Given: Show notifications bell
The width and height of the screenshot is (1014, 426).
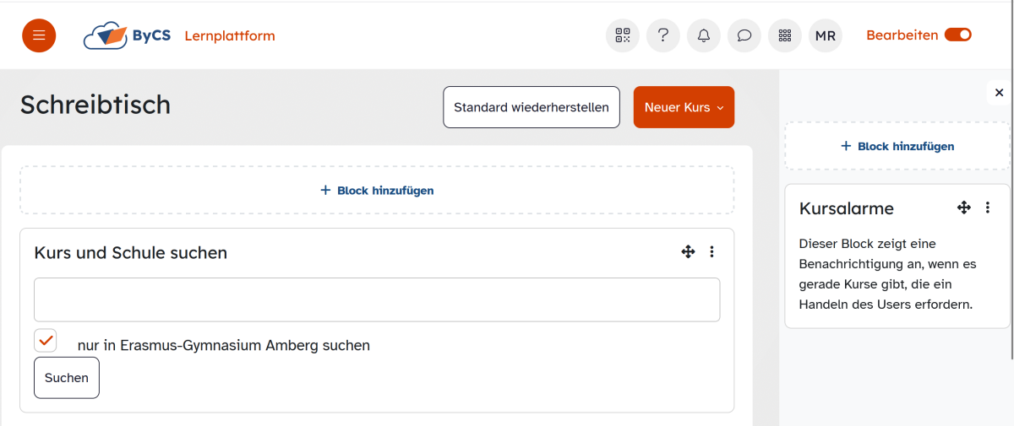Looking at the screenshot, I should 704,35.
